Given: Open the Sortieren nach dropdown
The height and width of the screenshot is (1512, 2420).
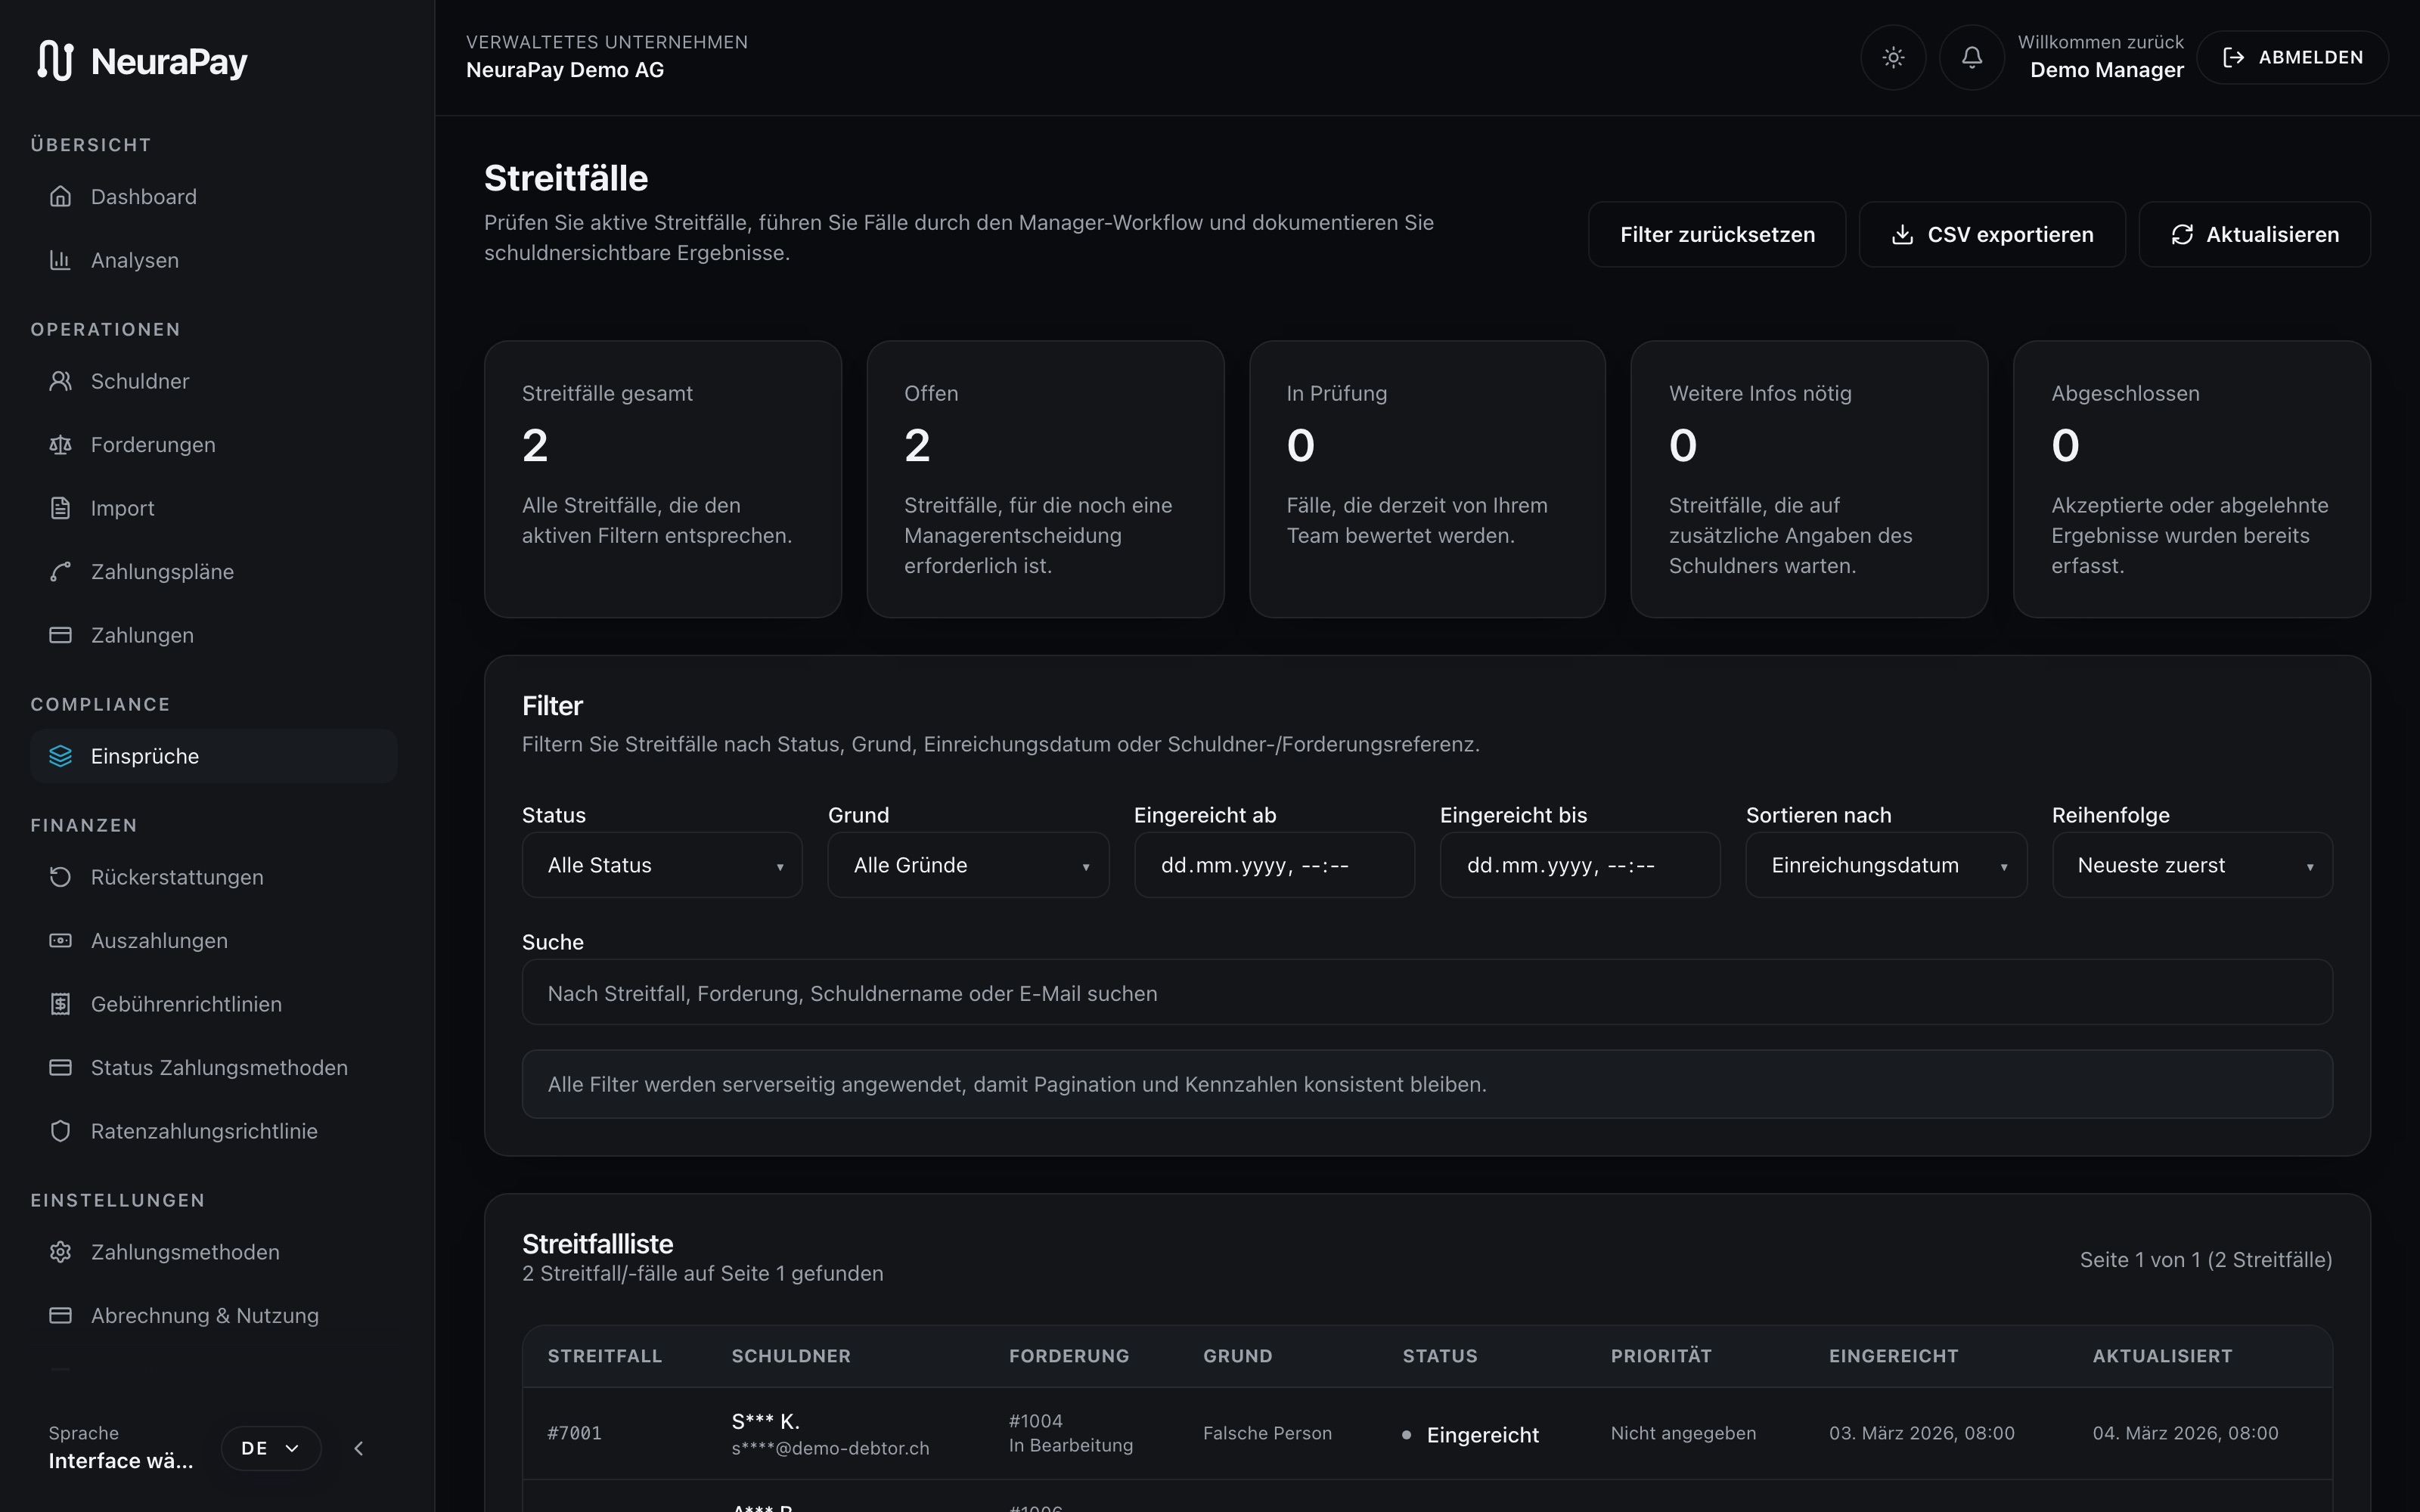Looking at the screenshot, I should coord(1886,865).
